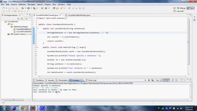
Task: Click Remove All Terminated Launches icon
Action: coord(152,80)
